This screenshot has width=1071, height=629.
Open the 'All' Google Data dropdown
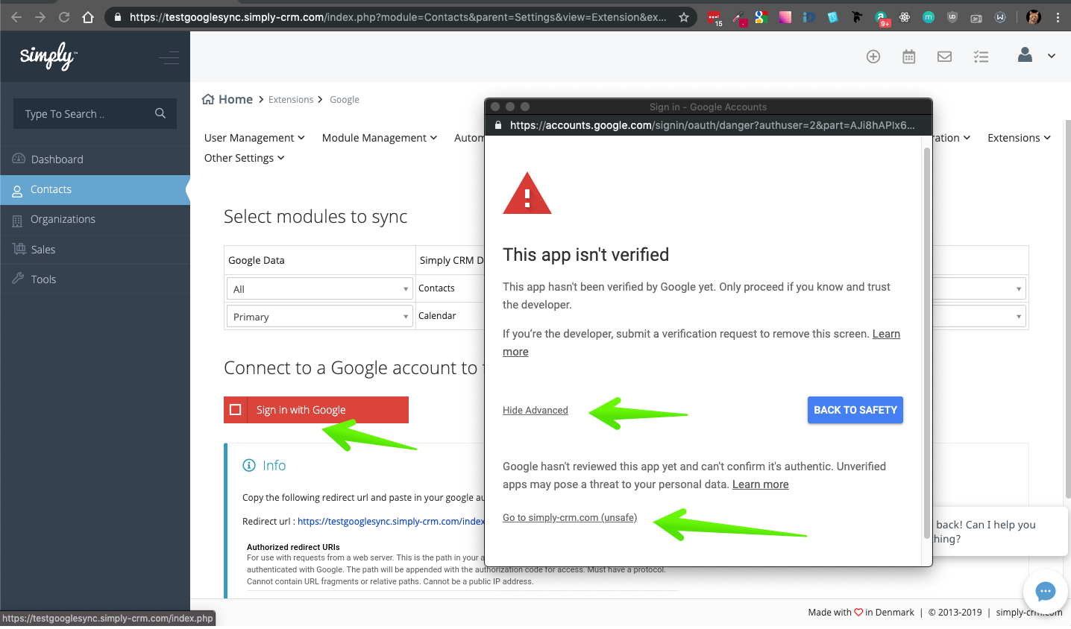319,288
